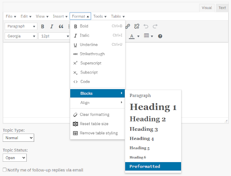The height and width of the screenshot is (176, 231).
Task: Choose Heading 6 block format
Action: (153, 157)
